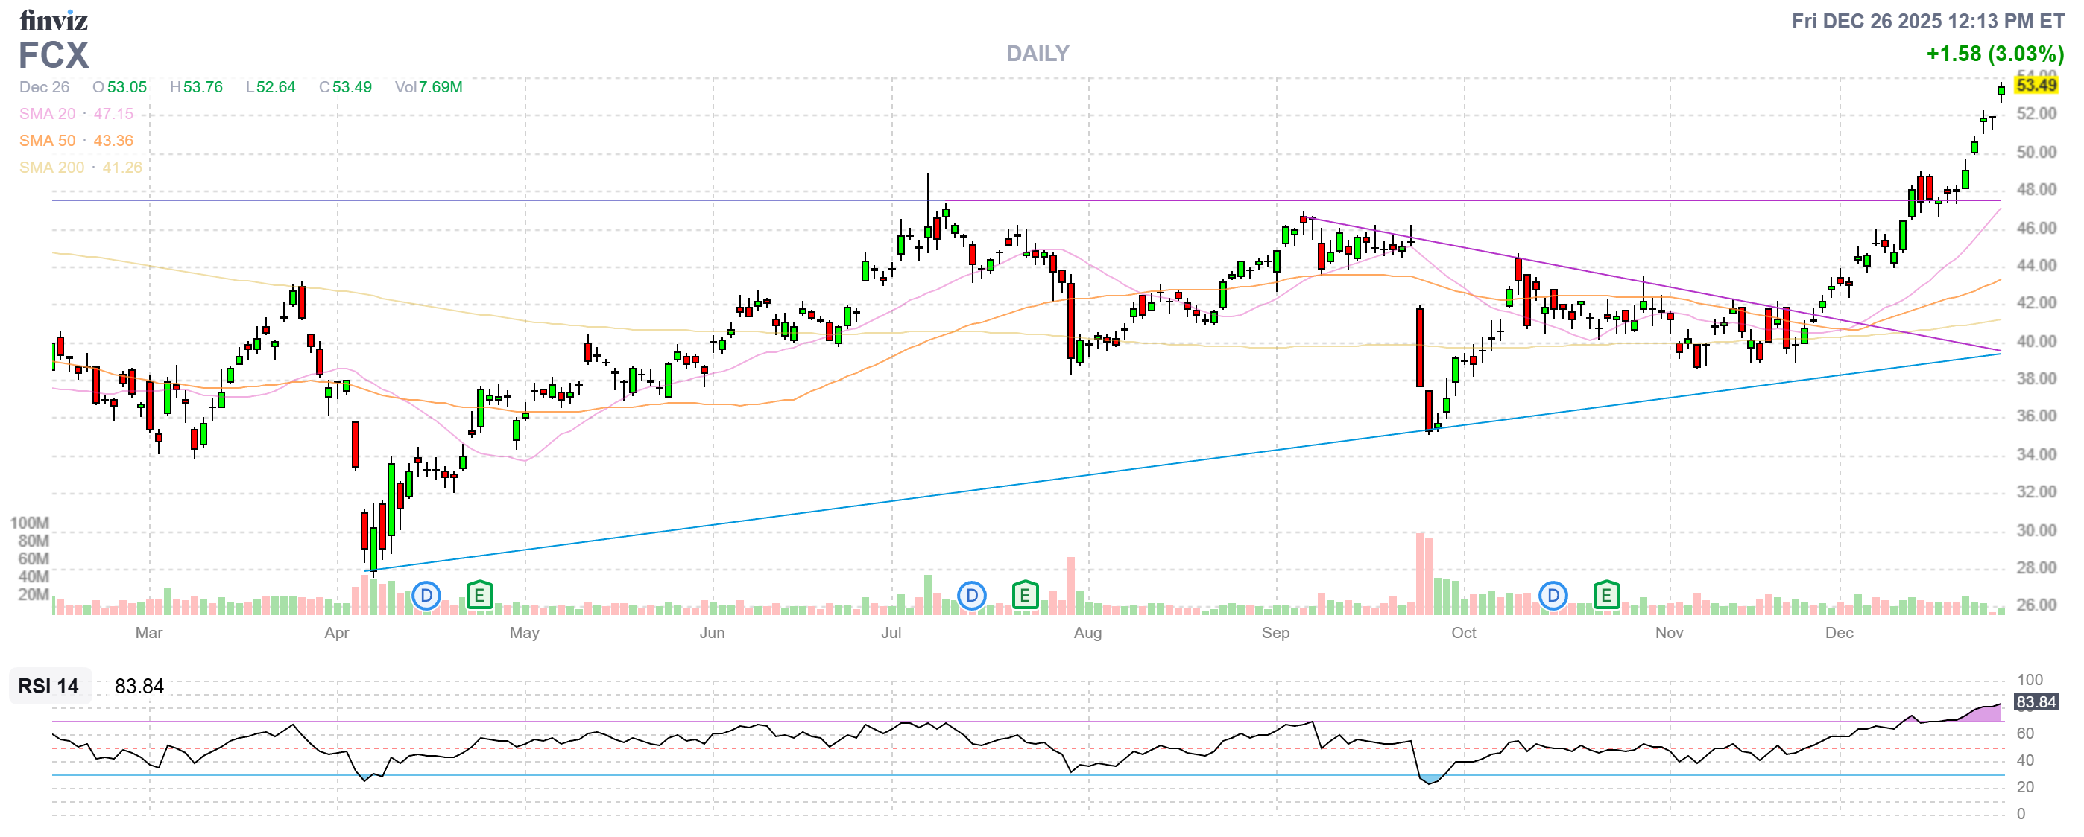This screenshot has width=2084, height=837.
Task: Click the FCX ticker symbol
Action: [54, 55]
